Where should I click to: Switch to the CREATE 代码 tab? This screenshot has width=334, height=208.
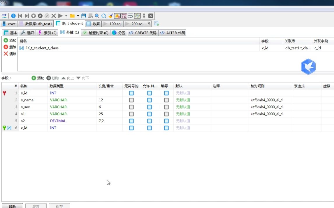click(x=143, y=33)
